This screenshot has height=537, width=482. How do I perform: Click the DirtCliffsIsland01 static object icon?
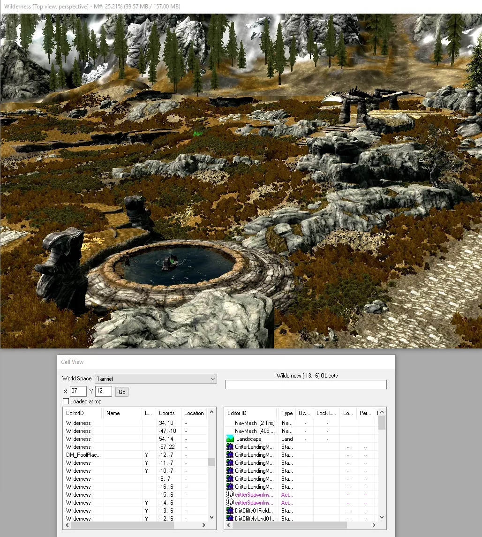point(230,519)
